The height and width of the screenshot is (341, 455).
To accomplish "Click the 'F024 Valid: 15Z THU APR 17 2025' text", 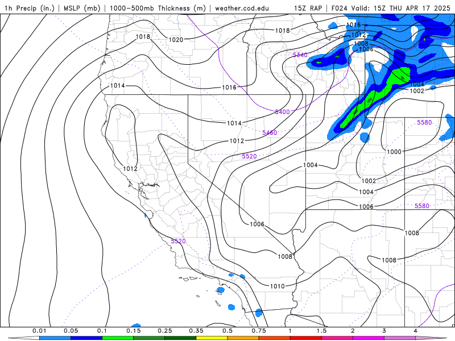I will click(x=391, y=8).
